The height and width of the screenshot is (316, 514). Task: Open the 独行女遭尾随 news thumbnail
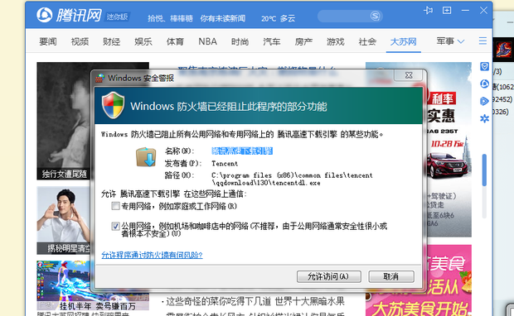[x=63, y=121]
